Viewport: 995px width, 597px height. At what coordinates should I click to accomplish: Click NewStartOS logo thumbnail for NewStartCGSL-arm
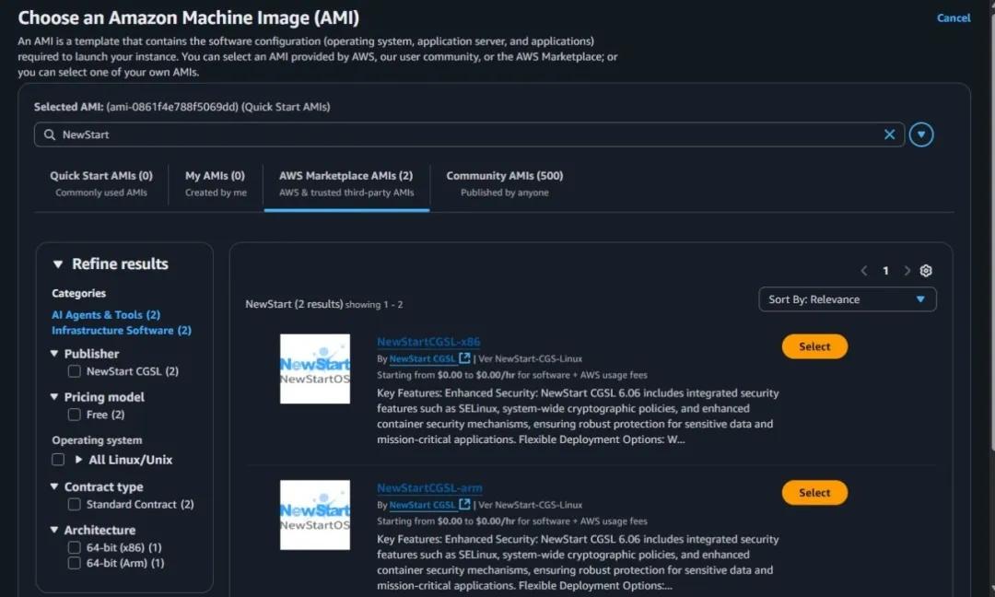tap(315, 514)
